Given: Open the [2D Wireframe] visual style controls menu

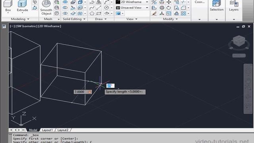Looking at the screenshot, I should coord(50,26).
